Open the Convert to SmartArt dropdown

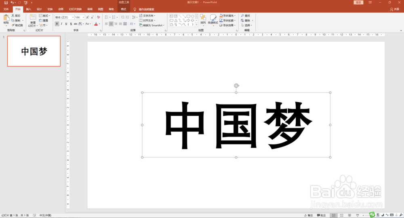pos(152,25)
